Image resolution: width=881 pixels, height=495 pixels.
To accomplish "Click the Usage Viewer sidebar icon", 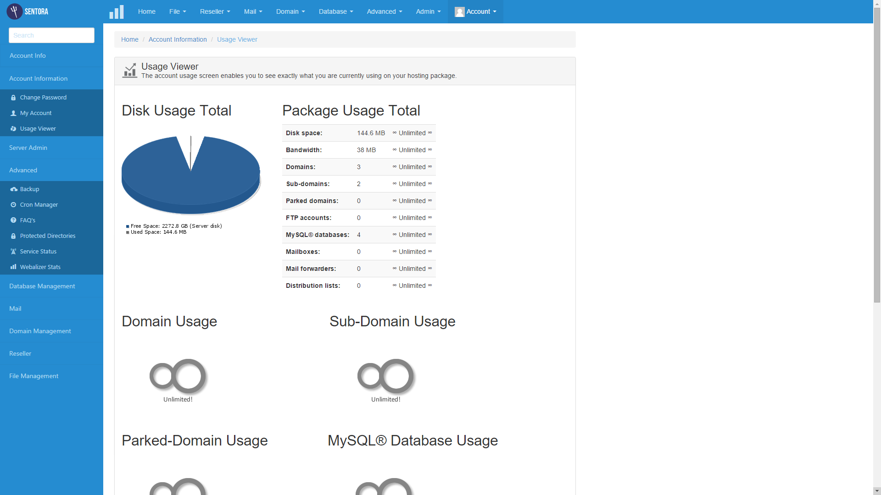I will pyautogui.click(x=13, y=129).
